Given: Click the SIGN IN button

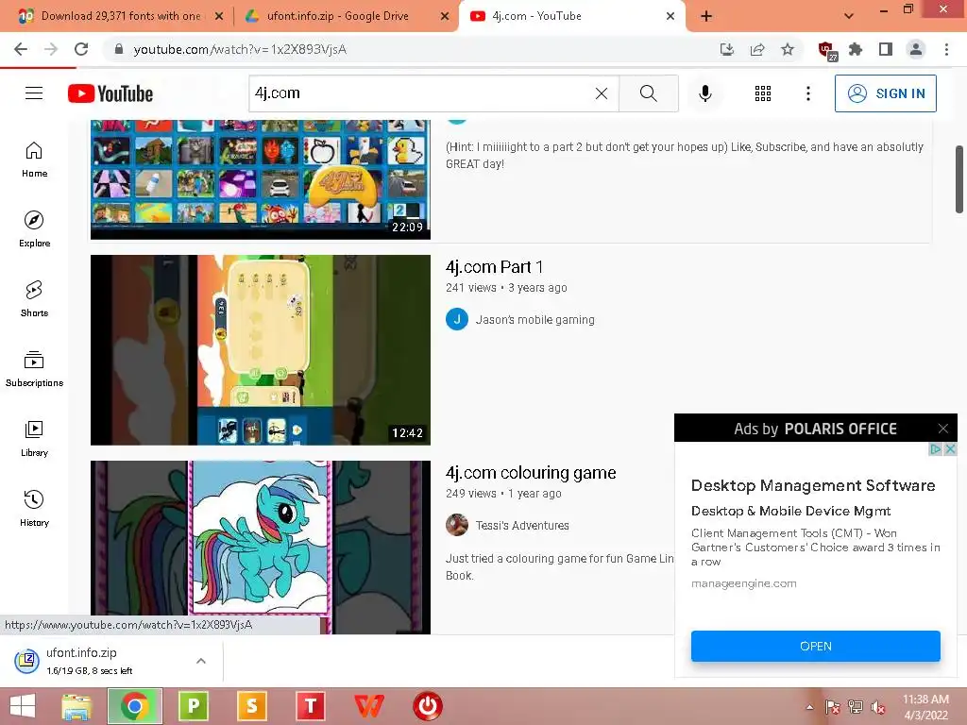Looking at the screenshot, I should pos(886,93).
